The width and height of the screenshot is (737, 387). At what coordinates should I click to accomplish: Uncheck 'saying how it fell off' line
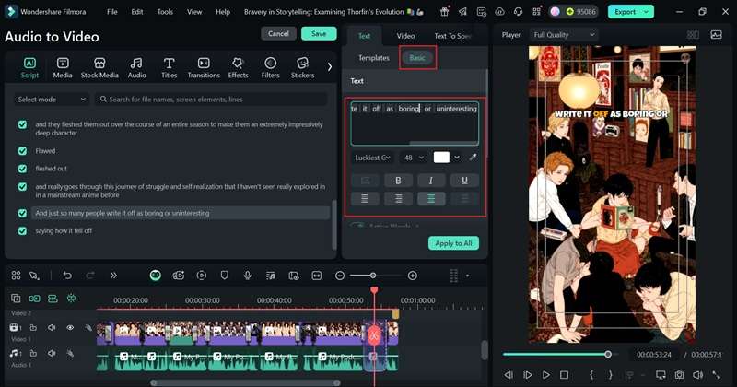22,231
